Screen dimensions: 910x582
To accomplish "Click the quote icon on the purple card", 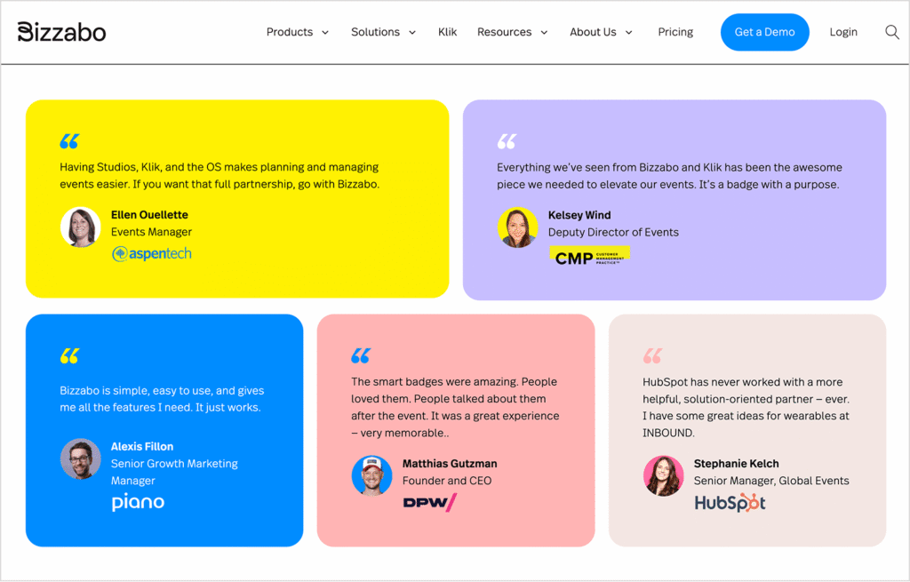I will (507, 140).
